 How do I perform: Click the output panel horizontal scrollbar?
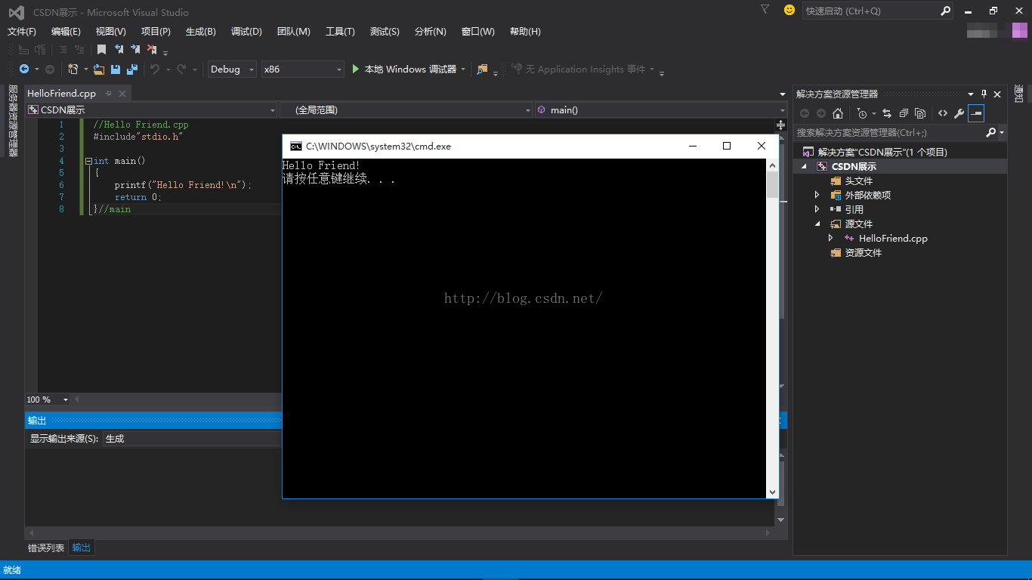click(x=400, y=533)
